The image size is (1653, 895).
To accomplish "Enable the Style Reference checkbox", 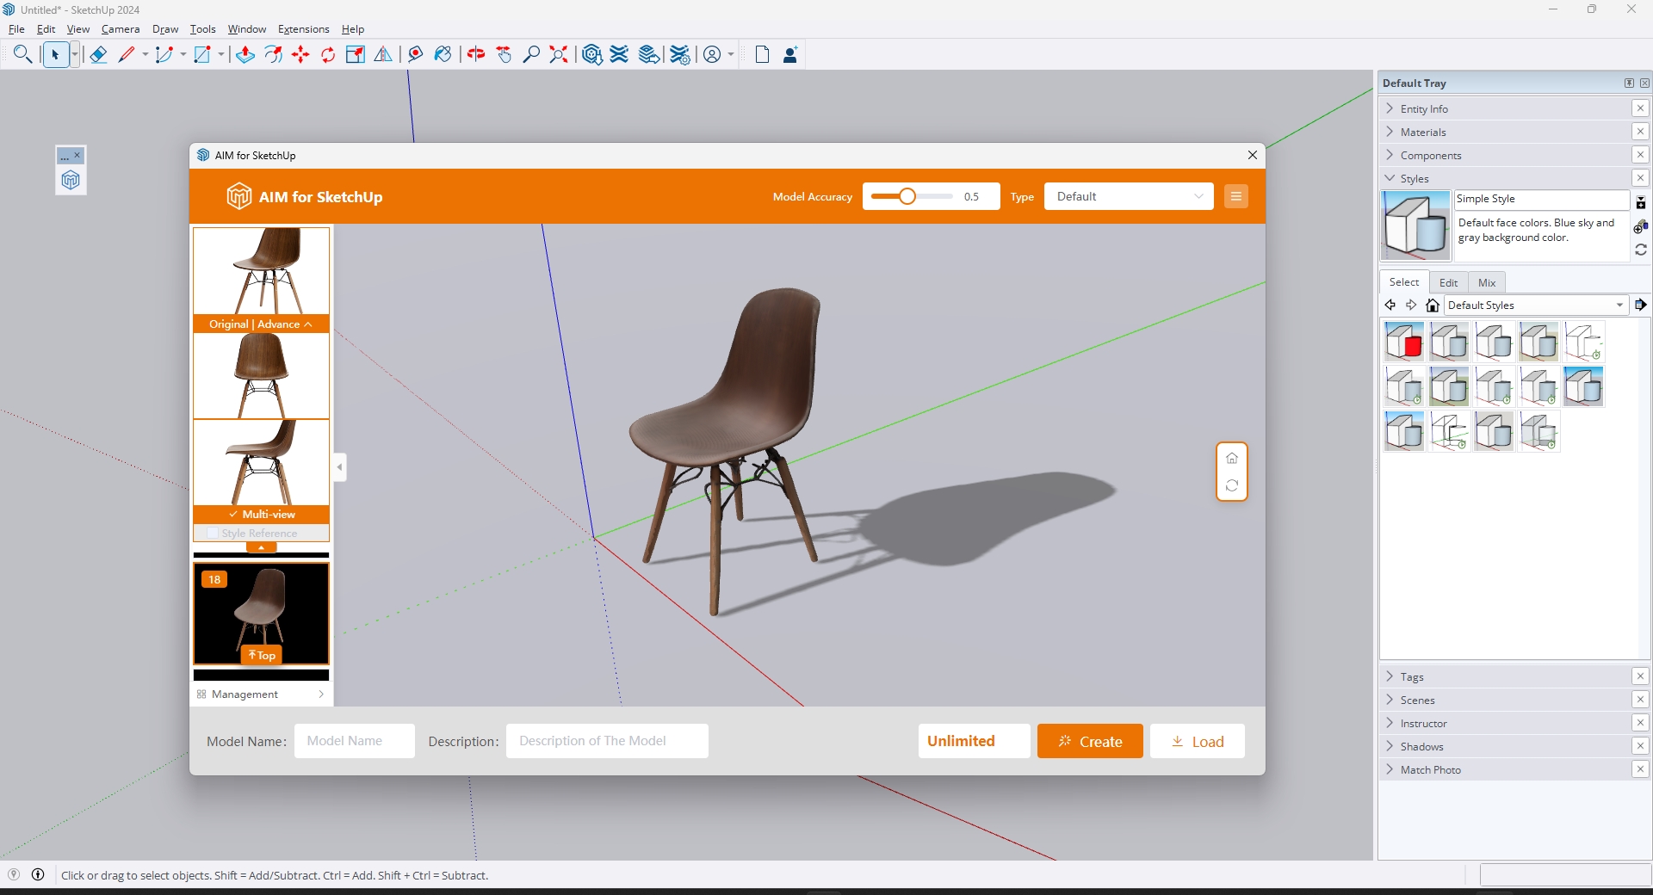I will click(213, 534).
